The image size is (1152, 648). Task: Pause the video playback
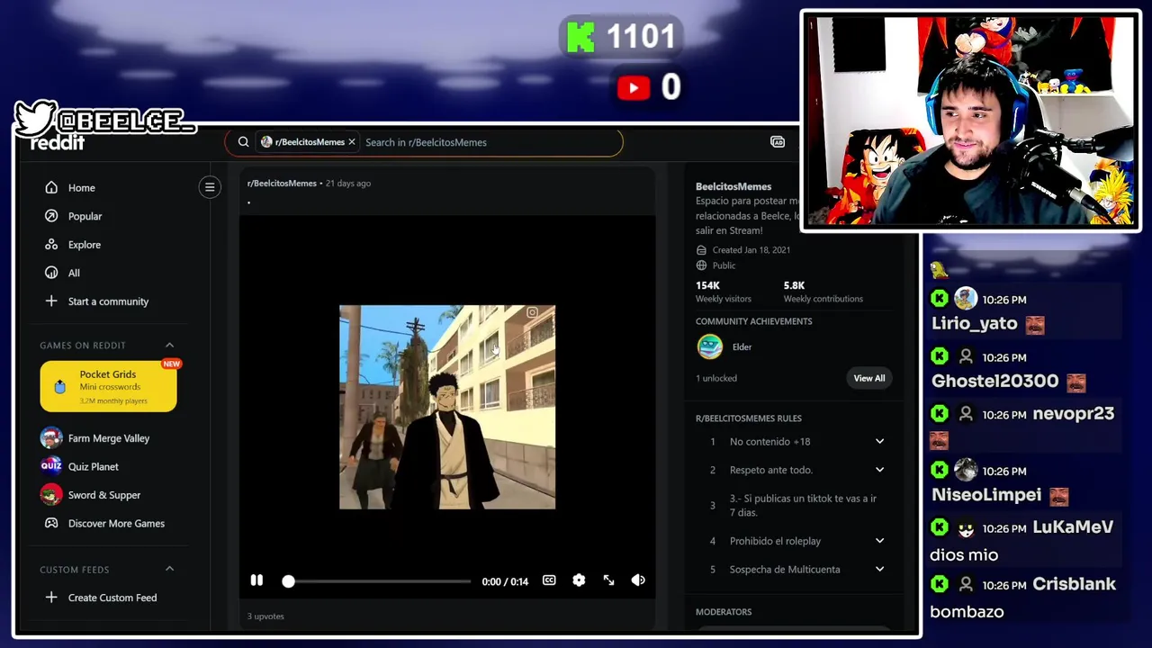256,580
